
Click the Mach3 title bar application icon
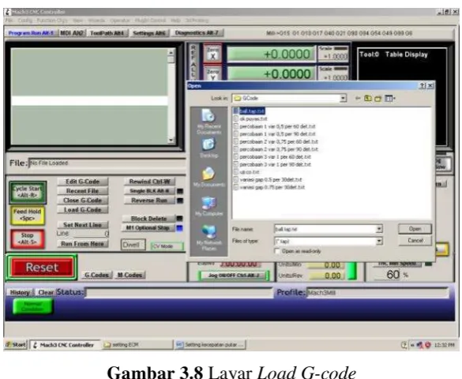tap(8, 12)
